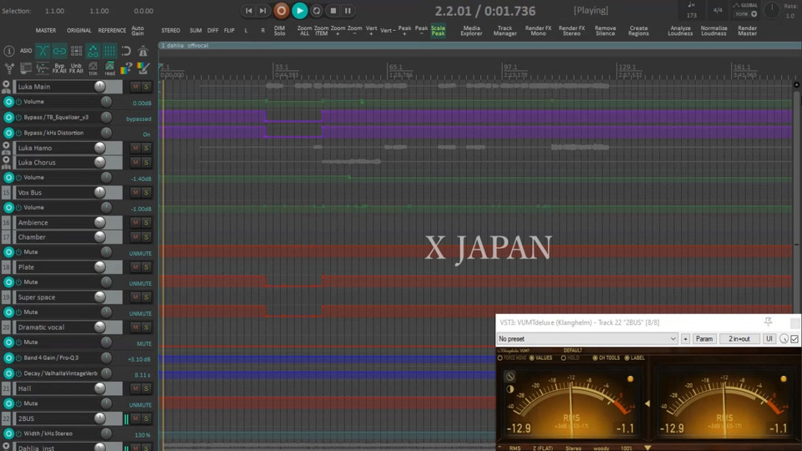
Task: Click the MASTER toolbar button
Action: coord(45,31)
